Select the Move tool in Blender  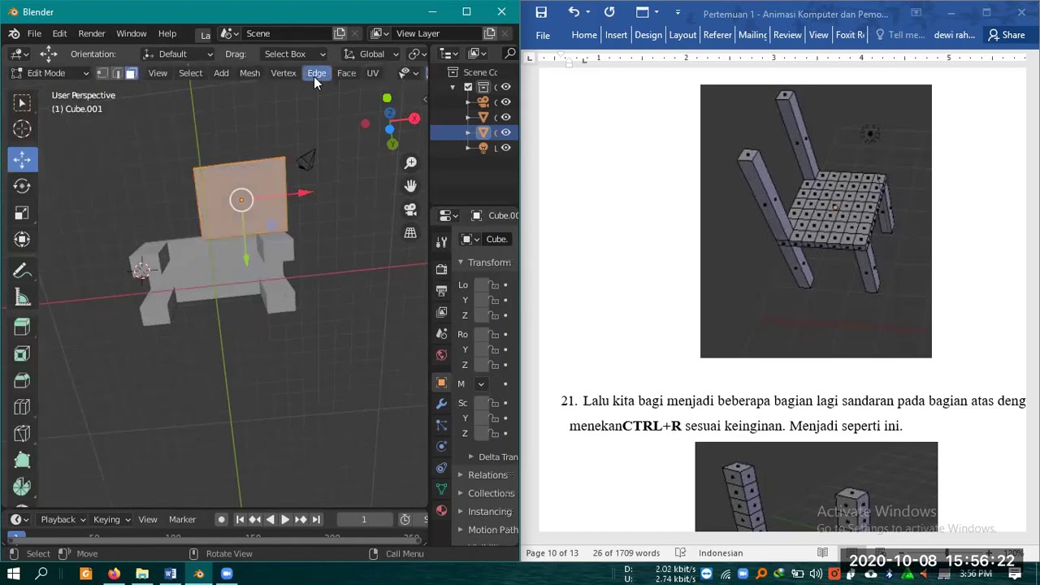22,158
